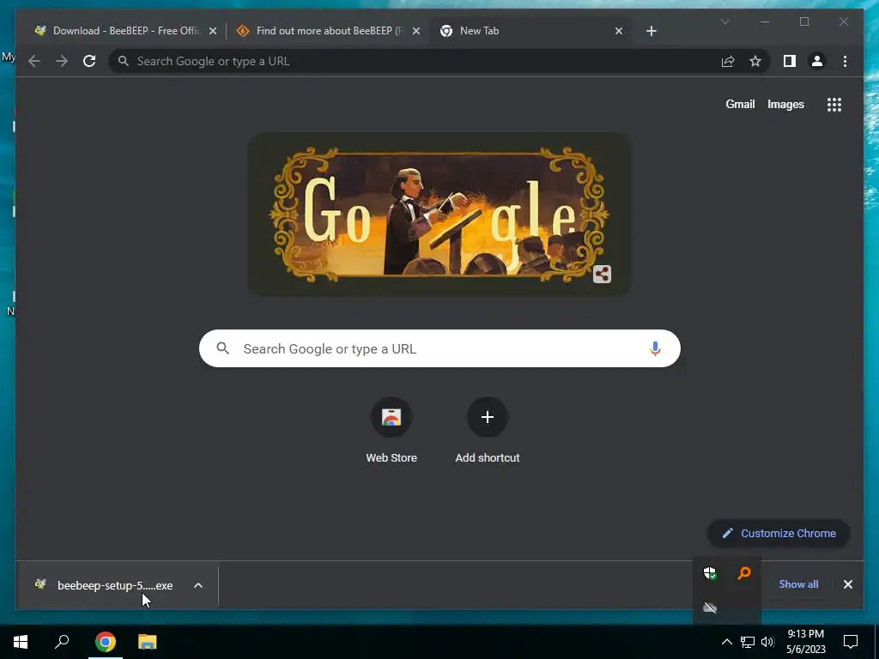Close the Find out more about BeeBEEP tab

click(416, 31)
